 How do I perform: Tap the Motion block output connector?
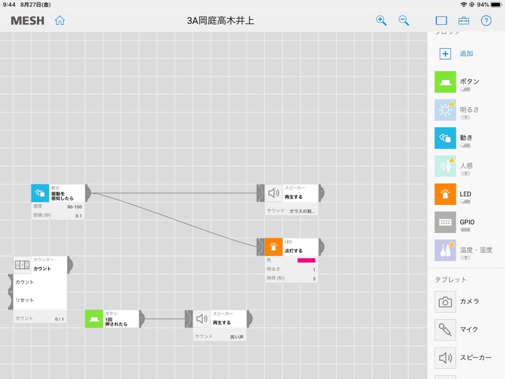88,193
